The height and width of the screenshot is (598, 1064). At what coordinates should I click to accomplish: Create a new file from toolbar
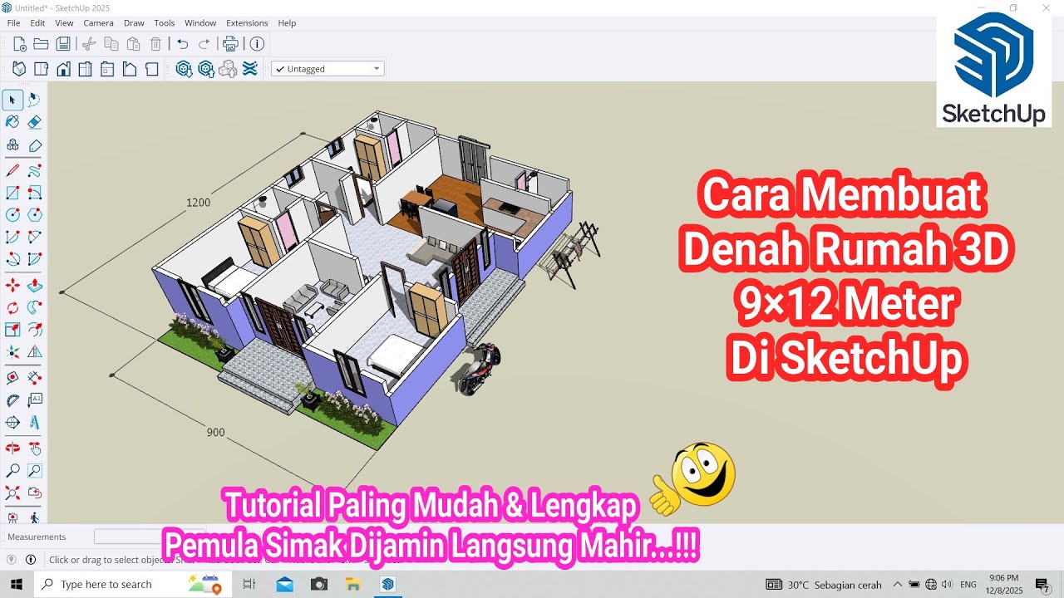pyautogui.click(x=19, y=44)
